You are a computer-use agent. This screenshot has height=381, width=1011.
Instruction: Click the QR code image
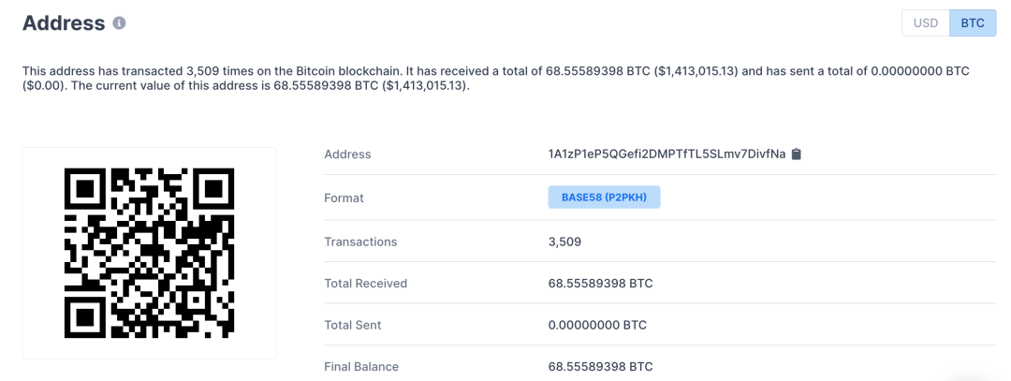[149, 253]
